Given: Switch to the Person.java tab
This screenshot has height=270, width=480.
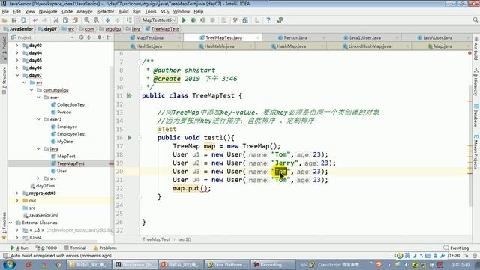Looking at the screenshot, I should (295, 38).
